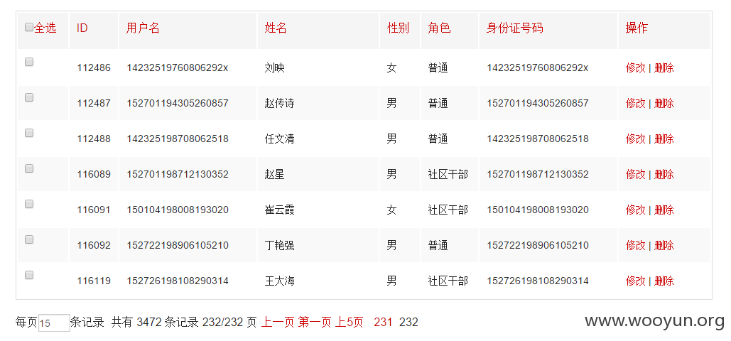Click the name cell 王大海

279,281
